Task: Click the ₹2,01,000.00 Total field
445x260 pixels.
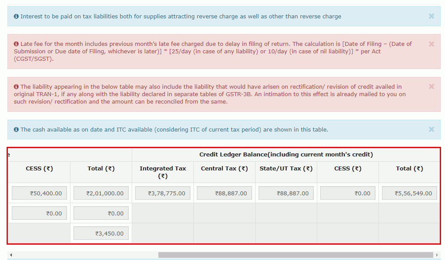Action: [x=101, y=193]
